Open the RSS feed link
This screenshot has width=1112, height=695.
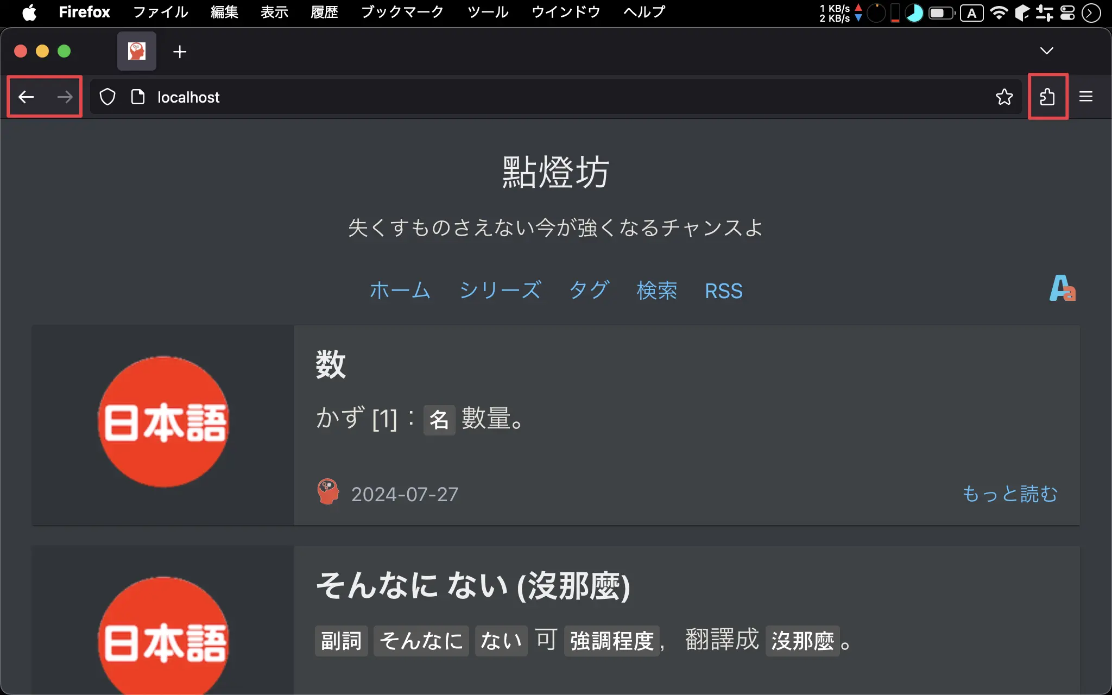724,291
